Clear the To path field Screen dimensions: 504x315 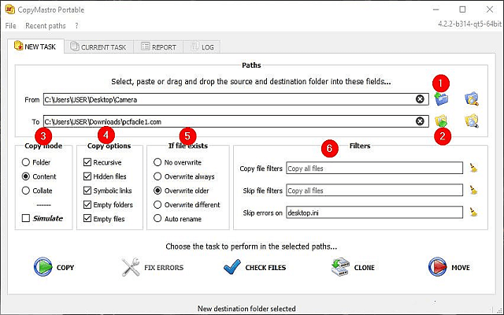(x=421, y=121)
